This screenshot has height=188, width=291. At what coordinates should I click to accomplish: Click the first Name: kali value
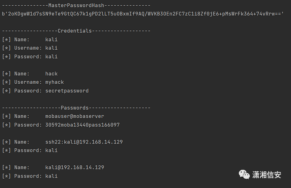51,40
